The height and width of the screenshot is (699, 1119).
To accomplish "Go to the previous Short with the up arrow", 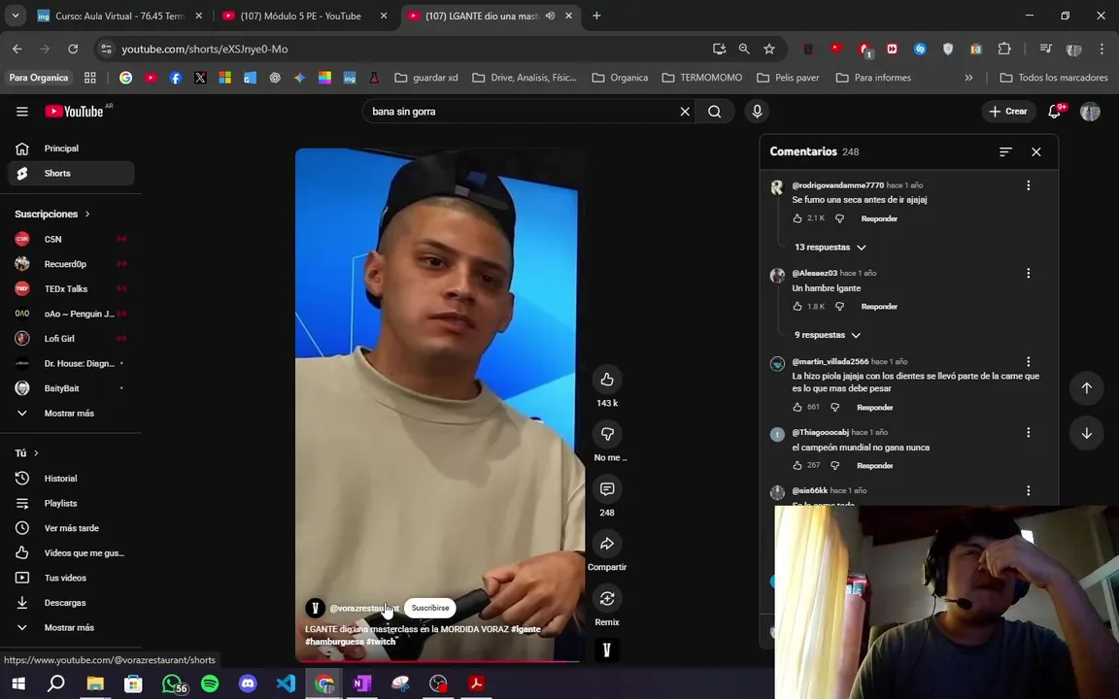I will (x=1086, y=388).
